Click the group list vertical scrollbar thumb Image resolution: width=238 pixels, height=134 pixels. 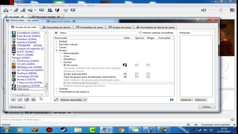coord(46,86)
